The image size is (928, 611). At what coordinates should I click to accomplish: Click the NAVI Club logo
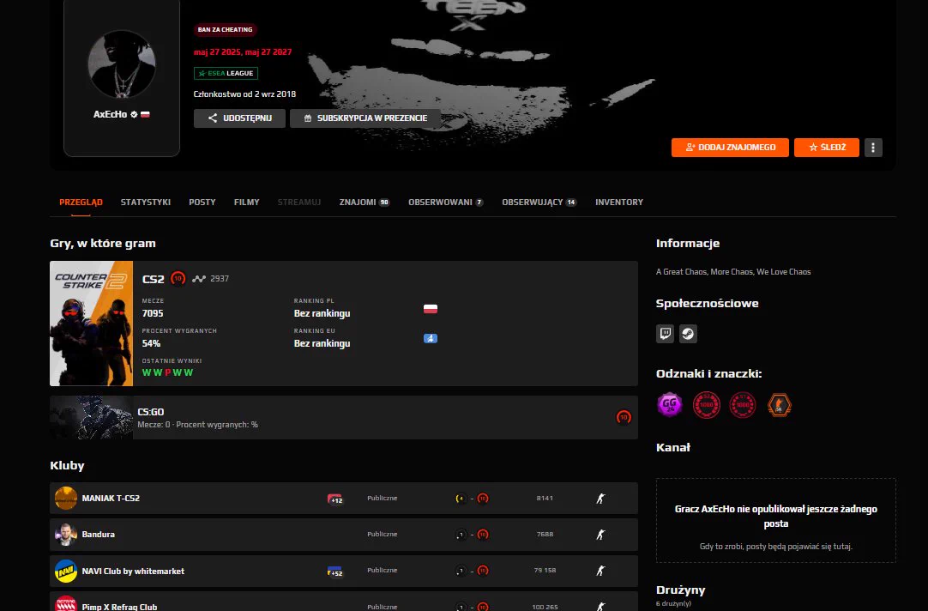pyautogui.click(x=66, y=571)
